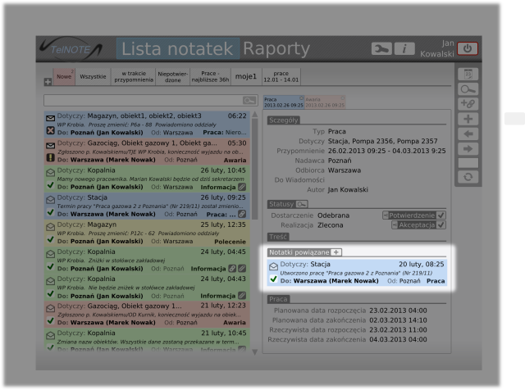525x390 pixels.
Task: Click the green checkmark on Kopalnia 24 luty 04:43 note
Action: (51, 293)
